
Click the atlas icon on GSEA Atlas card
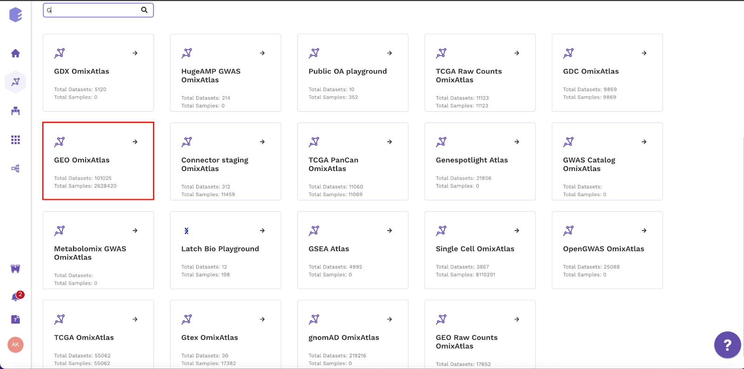[314, 231]
